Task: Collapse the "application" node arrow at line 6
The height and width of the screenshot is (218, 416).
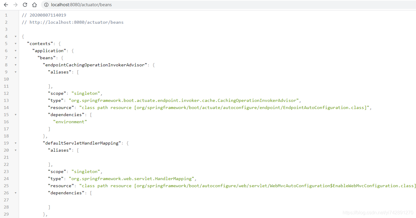Action: [x=15, y=51]
